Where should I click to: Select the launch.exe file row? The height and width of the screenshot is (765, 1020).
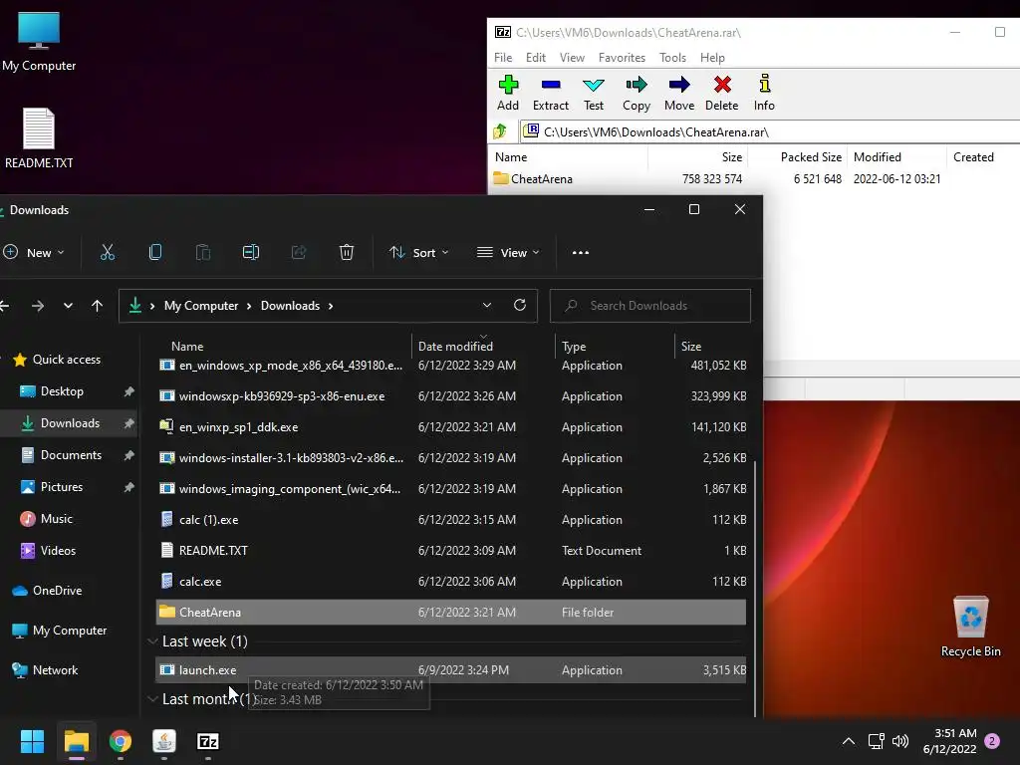click(x=451, y=670)
